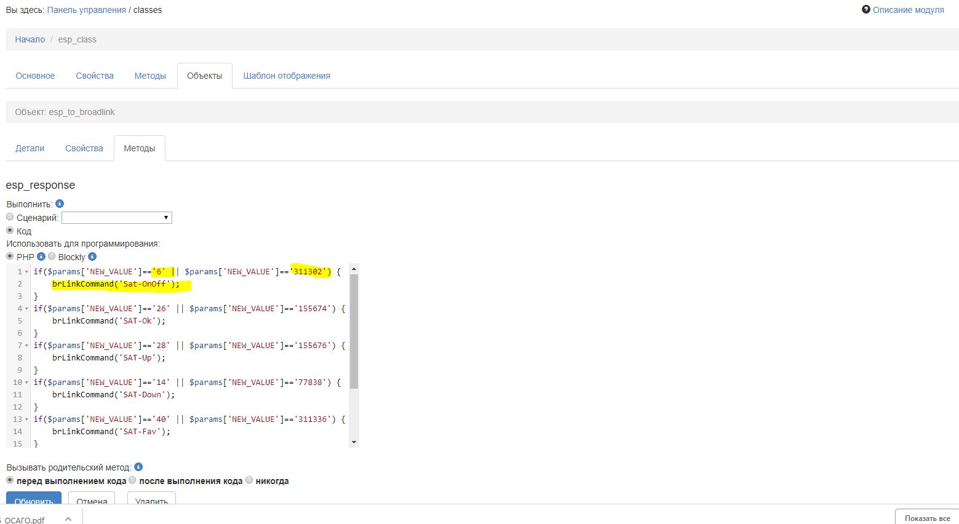The image size is (959, 524).
Task: Open the object's Детали tab
Action: (30, 148)
